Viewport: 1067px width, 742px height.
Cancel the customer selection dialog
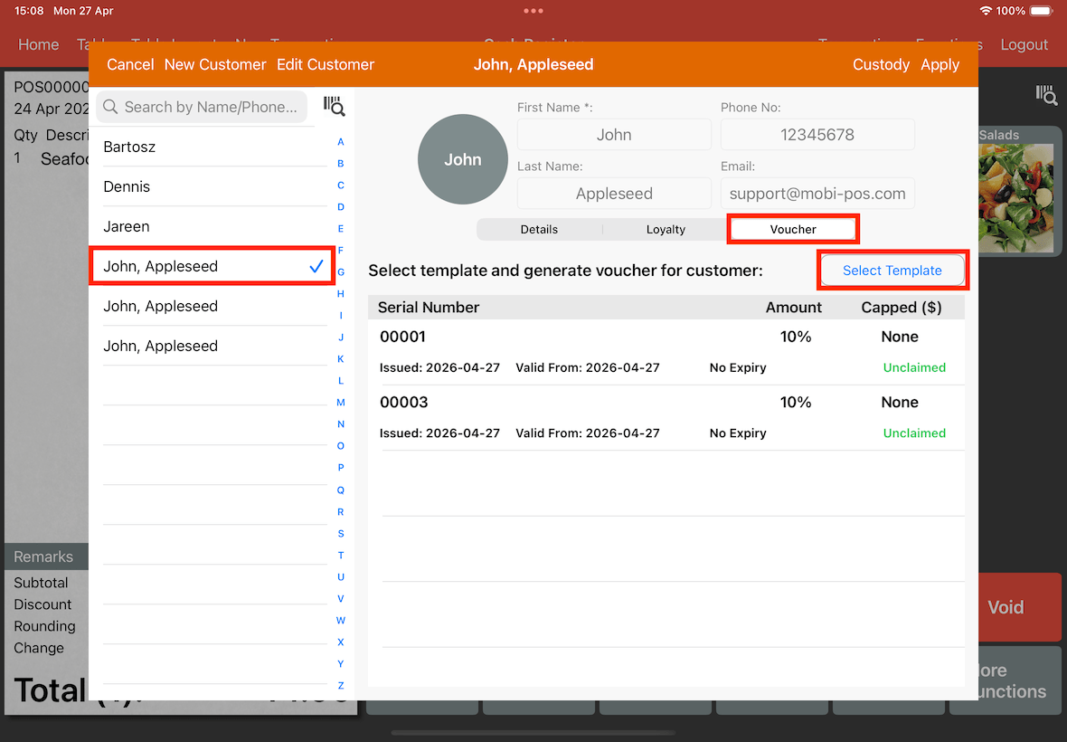[x=130, y=64]
